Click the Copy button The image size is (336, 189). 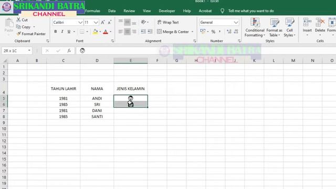pos(23,27)
